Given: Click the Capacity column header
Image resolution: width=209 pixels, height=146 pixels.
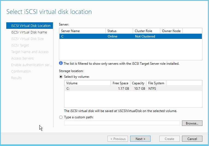Looking at the screenshot, I should (x=138, y=83).
